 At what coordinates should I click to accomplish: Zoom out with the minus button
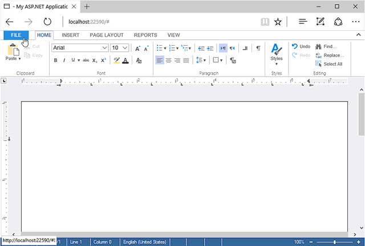[x=311, y=242]
